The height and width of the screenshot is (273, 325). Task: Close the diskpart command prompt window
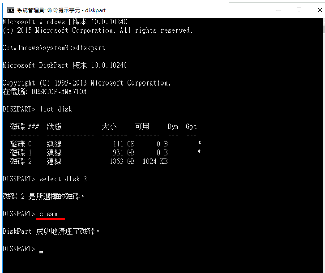point(320,10)
